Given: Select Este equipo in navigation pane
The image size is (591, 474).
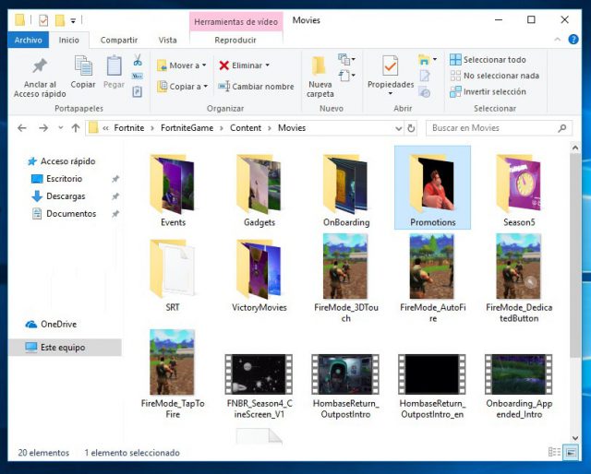Looking at the screenshot, I should [x=62, y=348].
